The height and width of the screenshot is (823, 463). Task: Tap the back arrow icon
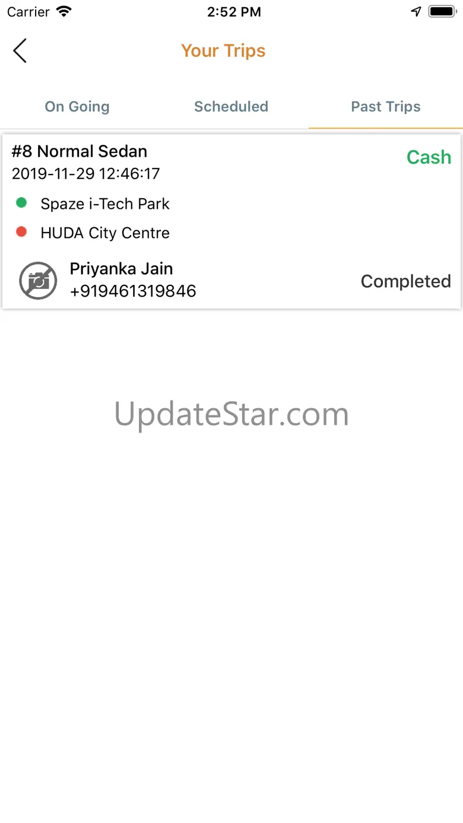tap(20, 50)
